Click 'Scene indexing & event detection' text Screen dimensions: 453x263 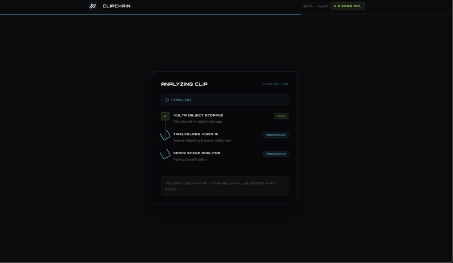coord(202,141)
